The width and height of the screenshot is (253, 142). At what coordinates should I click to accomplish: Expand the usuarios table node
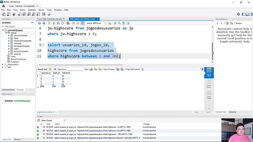[x=9, y=54]
